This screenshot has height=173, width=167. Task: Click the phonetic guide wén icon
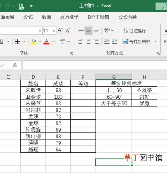pos(63,42)
